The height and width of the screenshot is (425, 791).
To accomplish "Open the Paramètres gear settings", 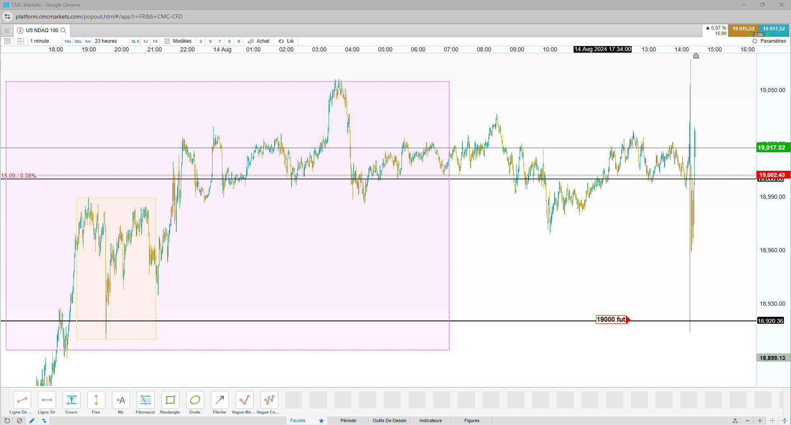I will [x=769, y=41].
